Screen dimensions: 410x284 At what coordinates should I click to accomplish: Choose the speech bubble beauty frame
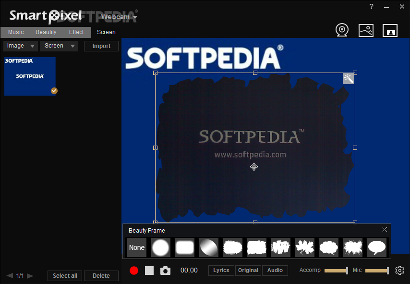377,247
